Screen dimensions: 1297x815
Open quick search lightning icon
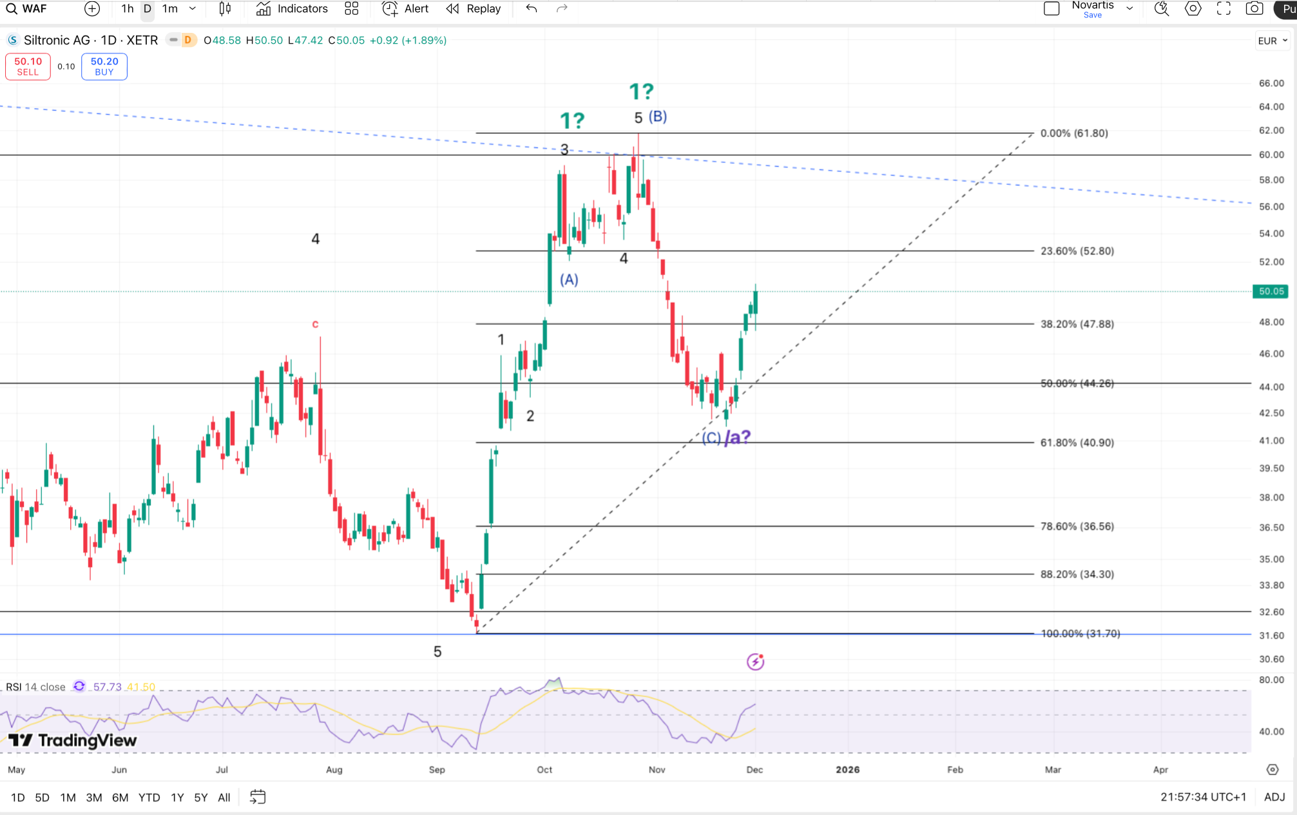[x=1161, y=9]
